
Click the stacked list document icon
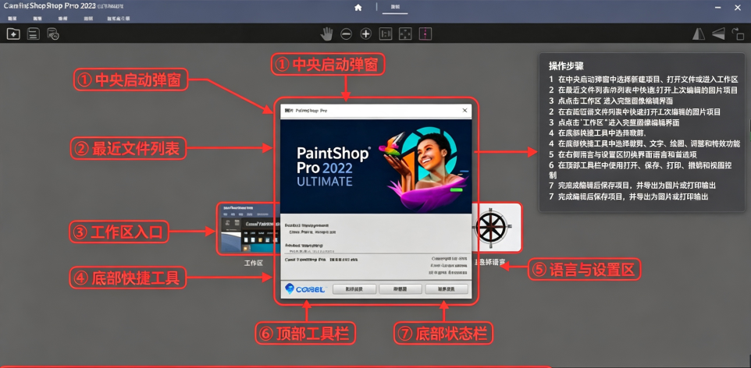coord(33,34)
